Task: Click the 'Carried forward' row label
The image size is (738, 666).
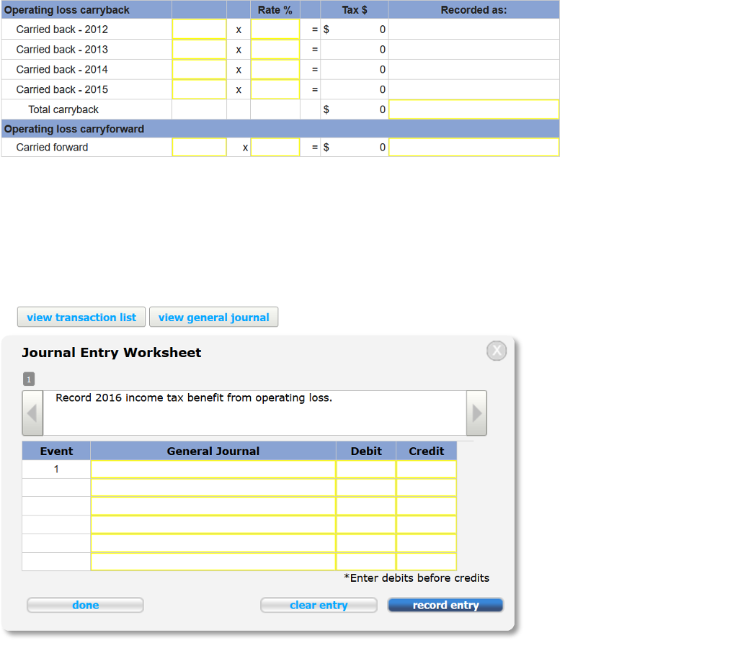Action: click(x=52, y=147)
